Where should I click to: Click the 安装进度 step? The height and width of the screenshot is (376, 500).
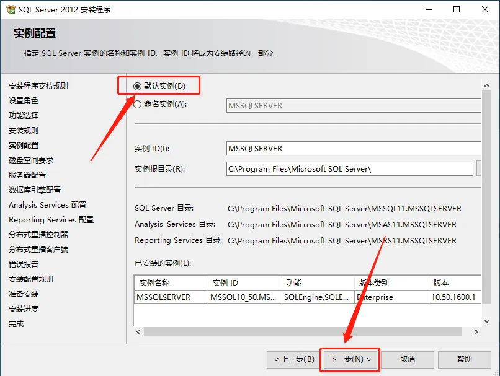click(24, 309)
